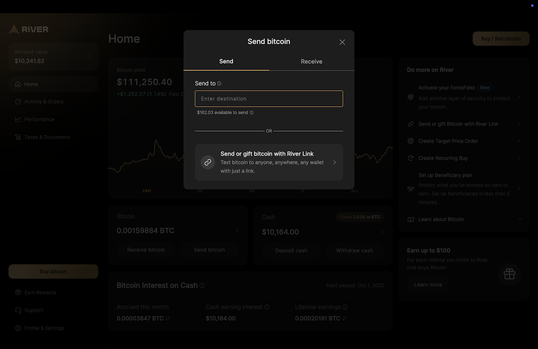Open Learn about Bitcoin link
The image size is (538, 349).
pyautogui.click(x=464, y=219)
